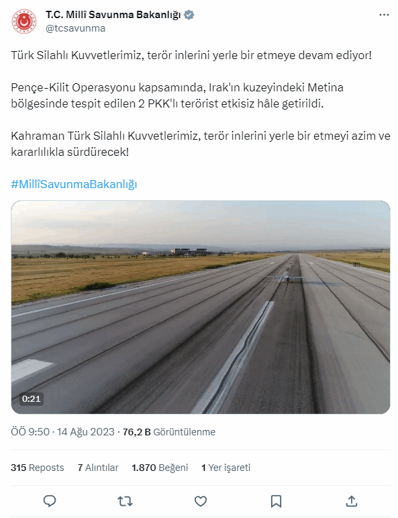This screenshot has height=518, width=398.
Task: Open the #MillîSavunmaBakanlığı hashtag link
Action: (x=74, y=184)
